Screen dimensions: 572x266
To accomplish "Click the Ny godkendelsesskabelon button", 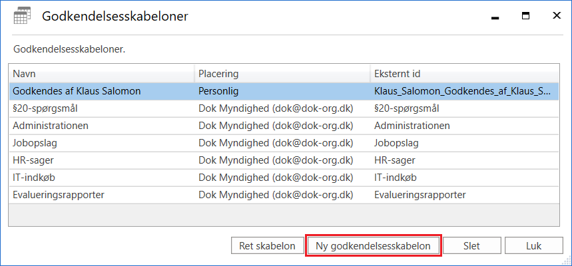I will (373, 245).
